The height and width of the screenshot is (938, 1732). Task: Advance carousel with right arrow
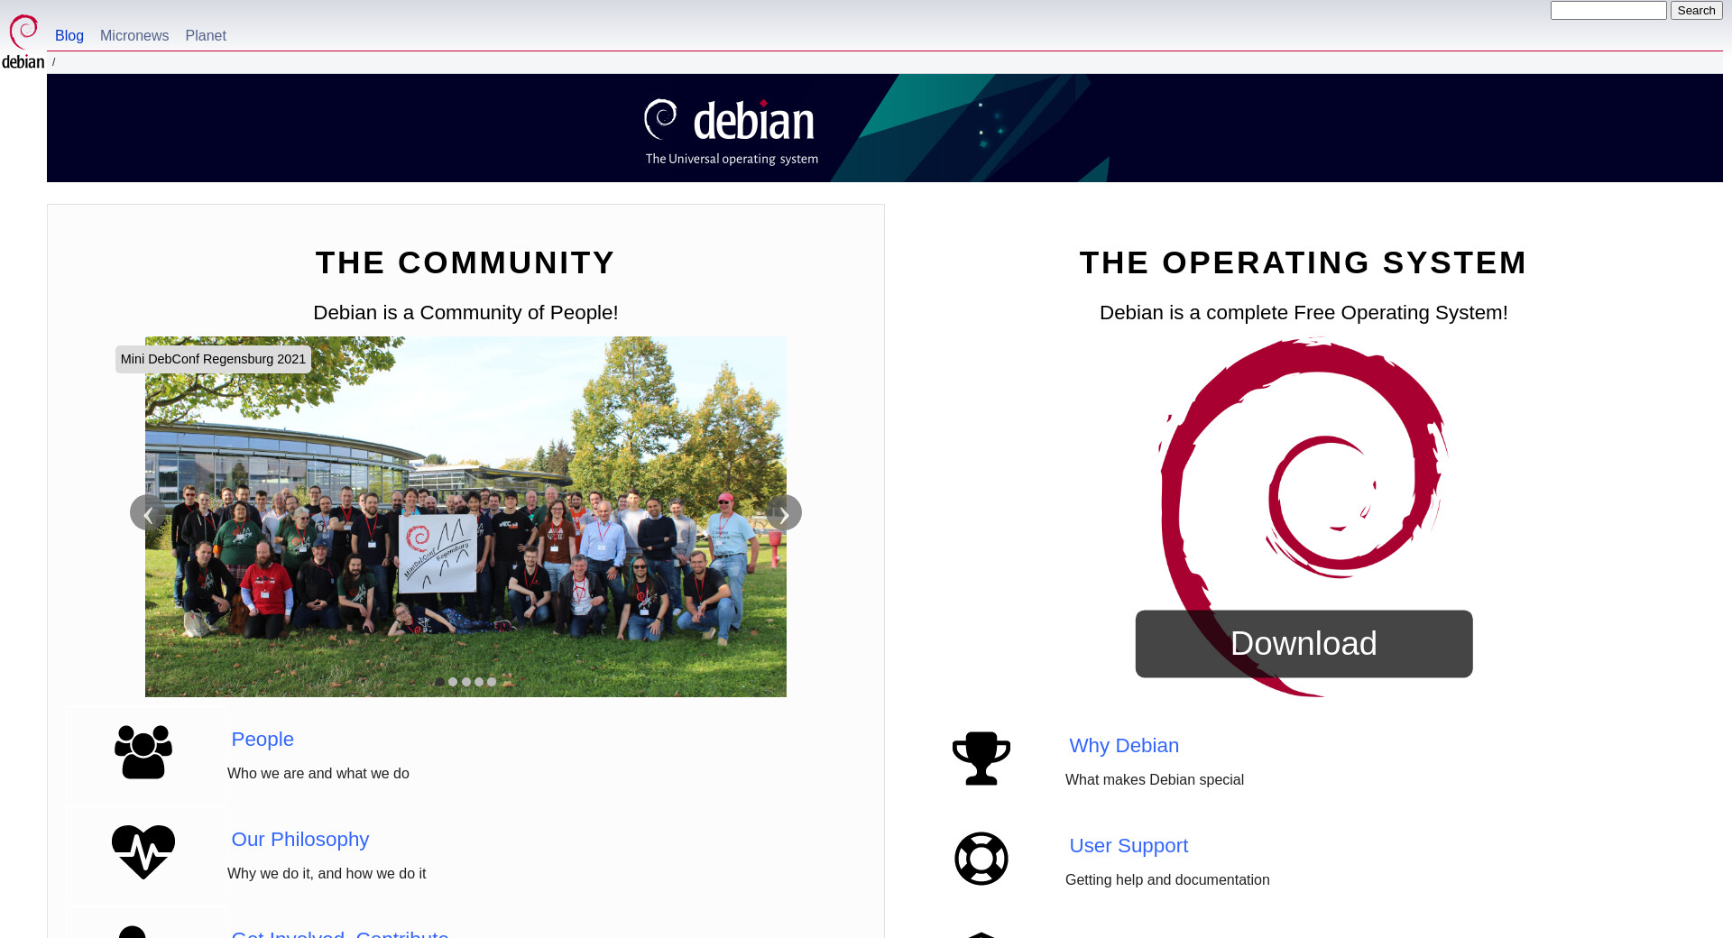click(x=784, y=513)
